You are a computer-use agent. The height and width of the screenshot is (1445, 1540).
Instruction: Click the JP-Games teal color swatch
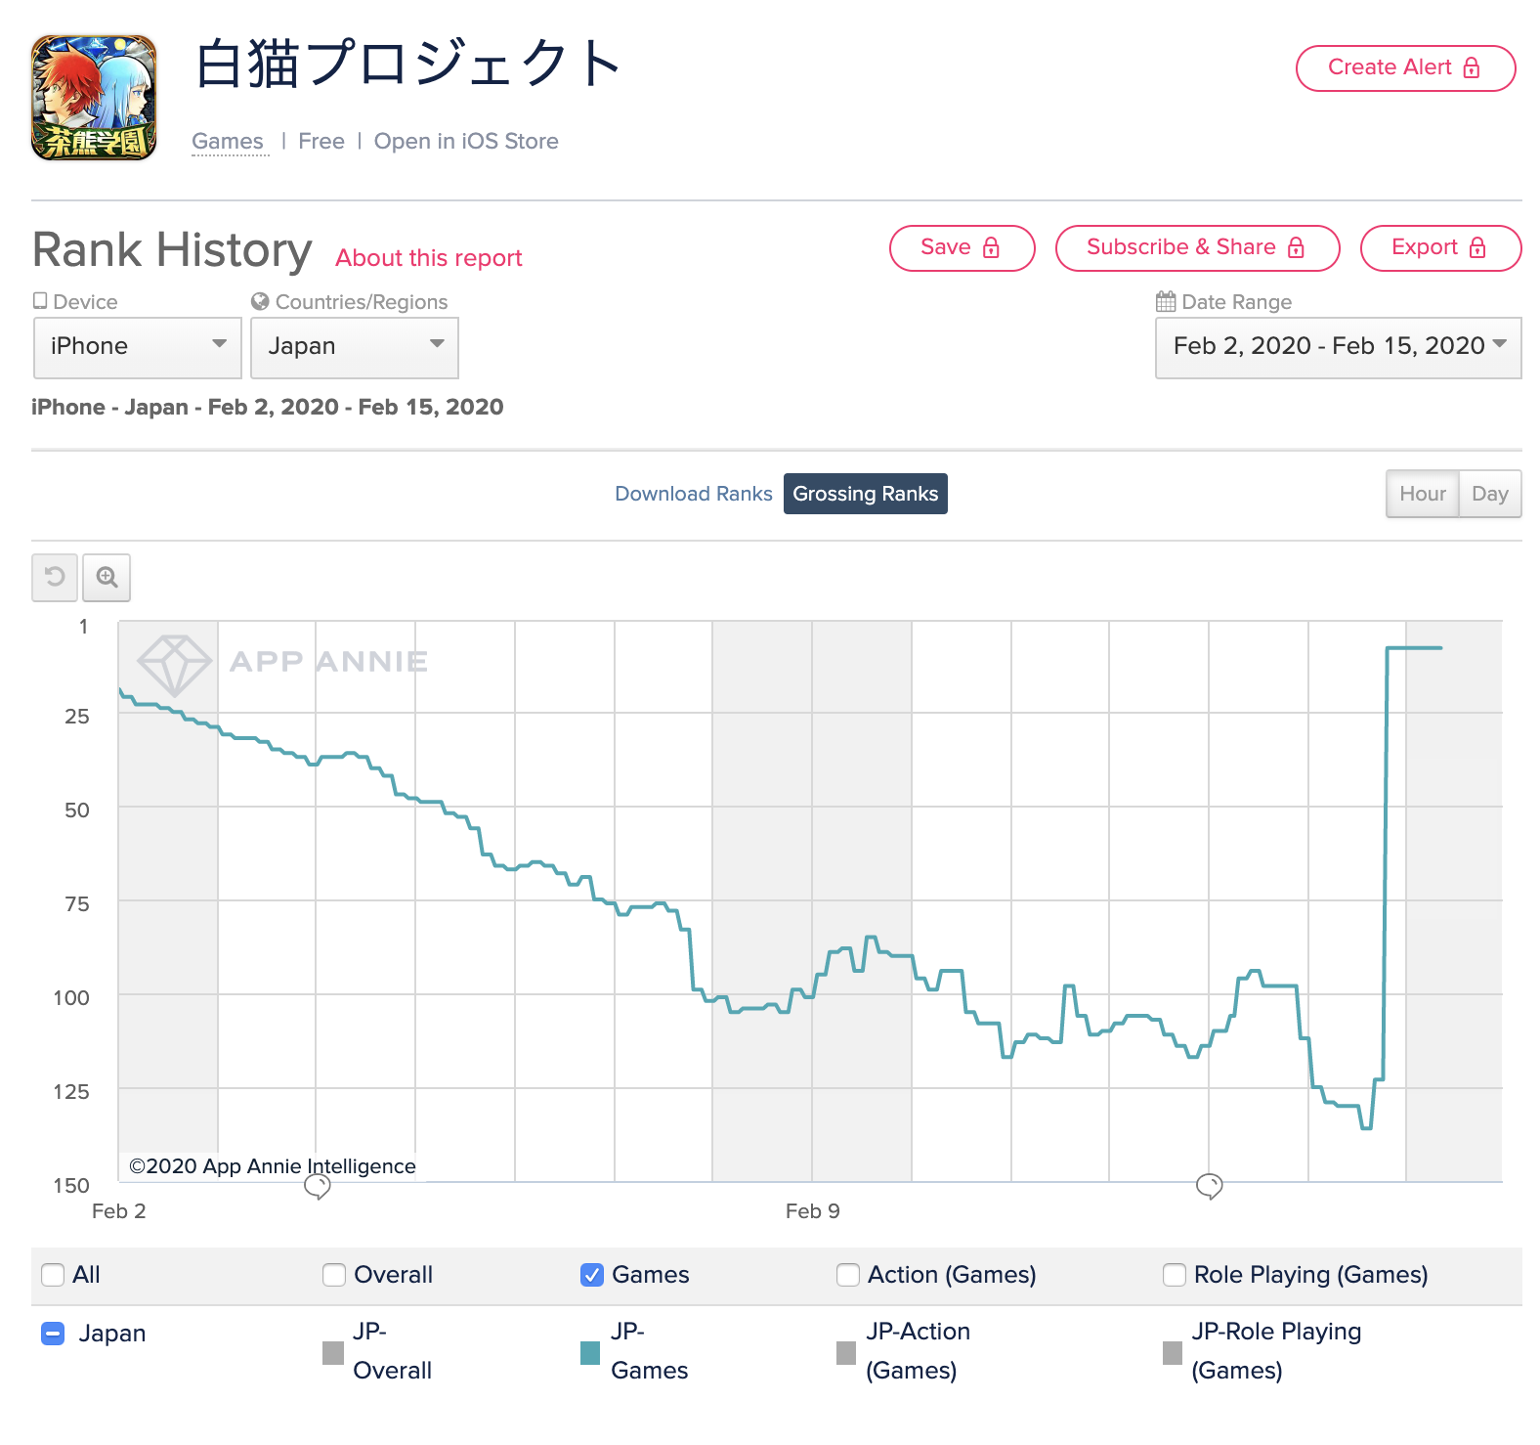[590, 1352]
